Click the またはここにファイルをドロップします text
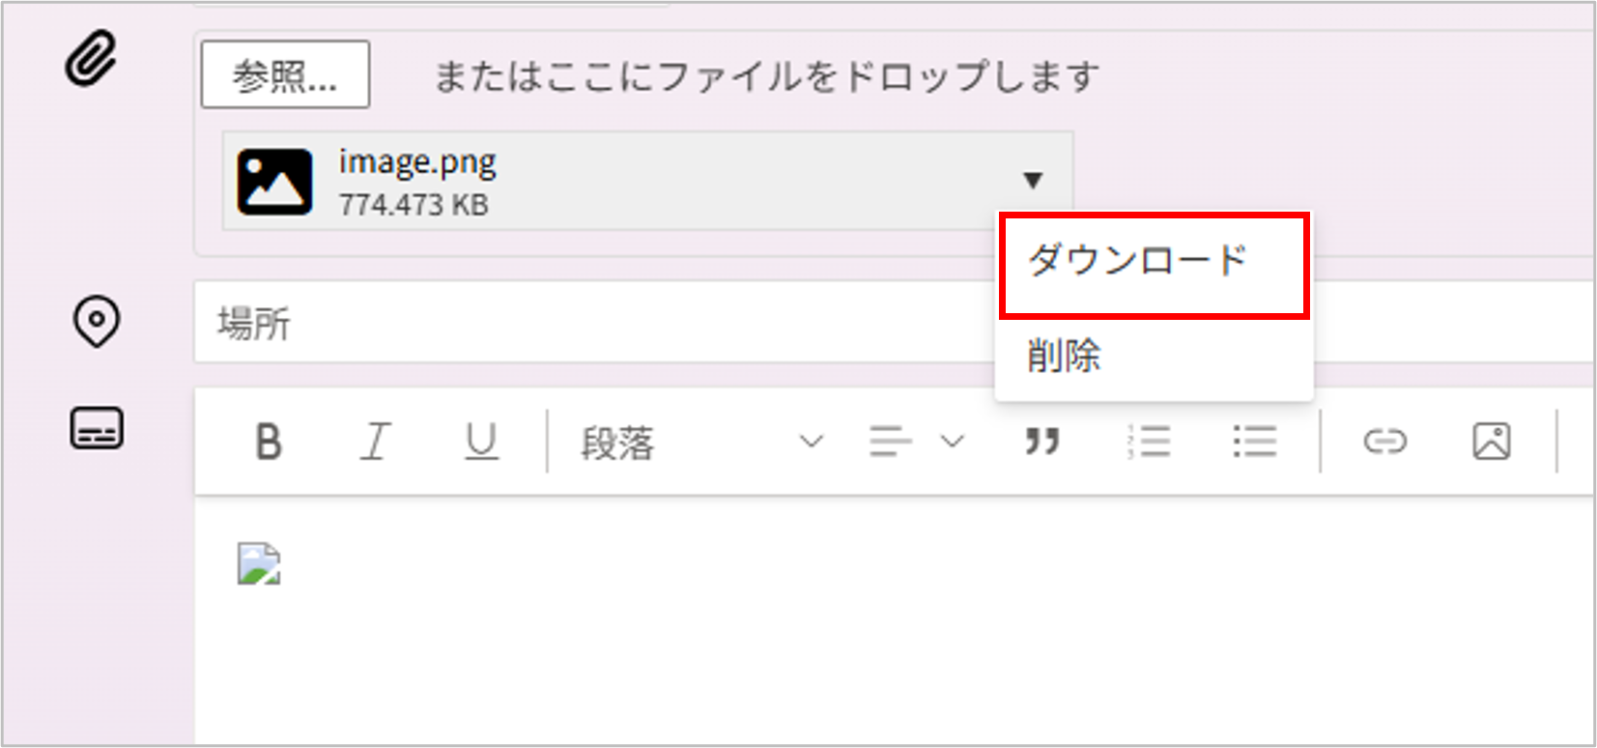The height and width of the screenshot is (748, 1597). (767, 75)
